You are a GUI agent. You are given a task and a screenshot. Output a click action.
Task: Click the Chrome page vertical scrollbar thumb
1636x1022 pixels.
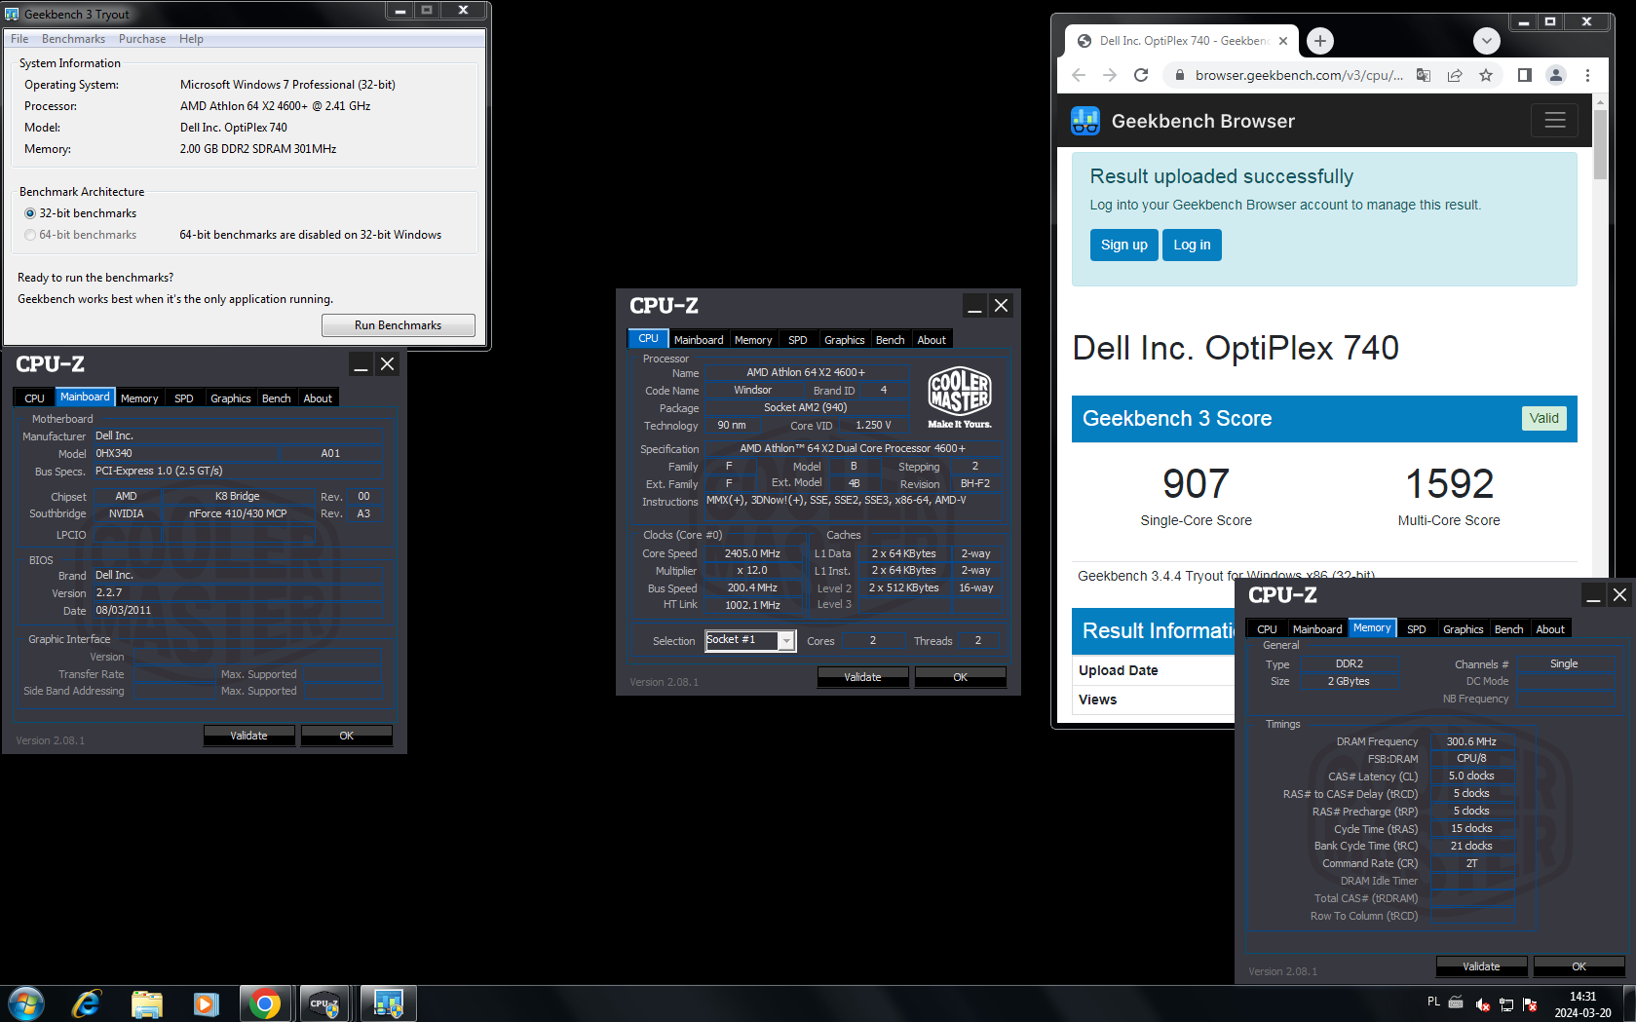point(1600,144)
